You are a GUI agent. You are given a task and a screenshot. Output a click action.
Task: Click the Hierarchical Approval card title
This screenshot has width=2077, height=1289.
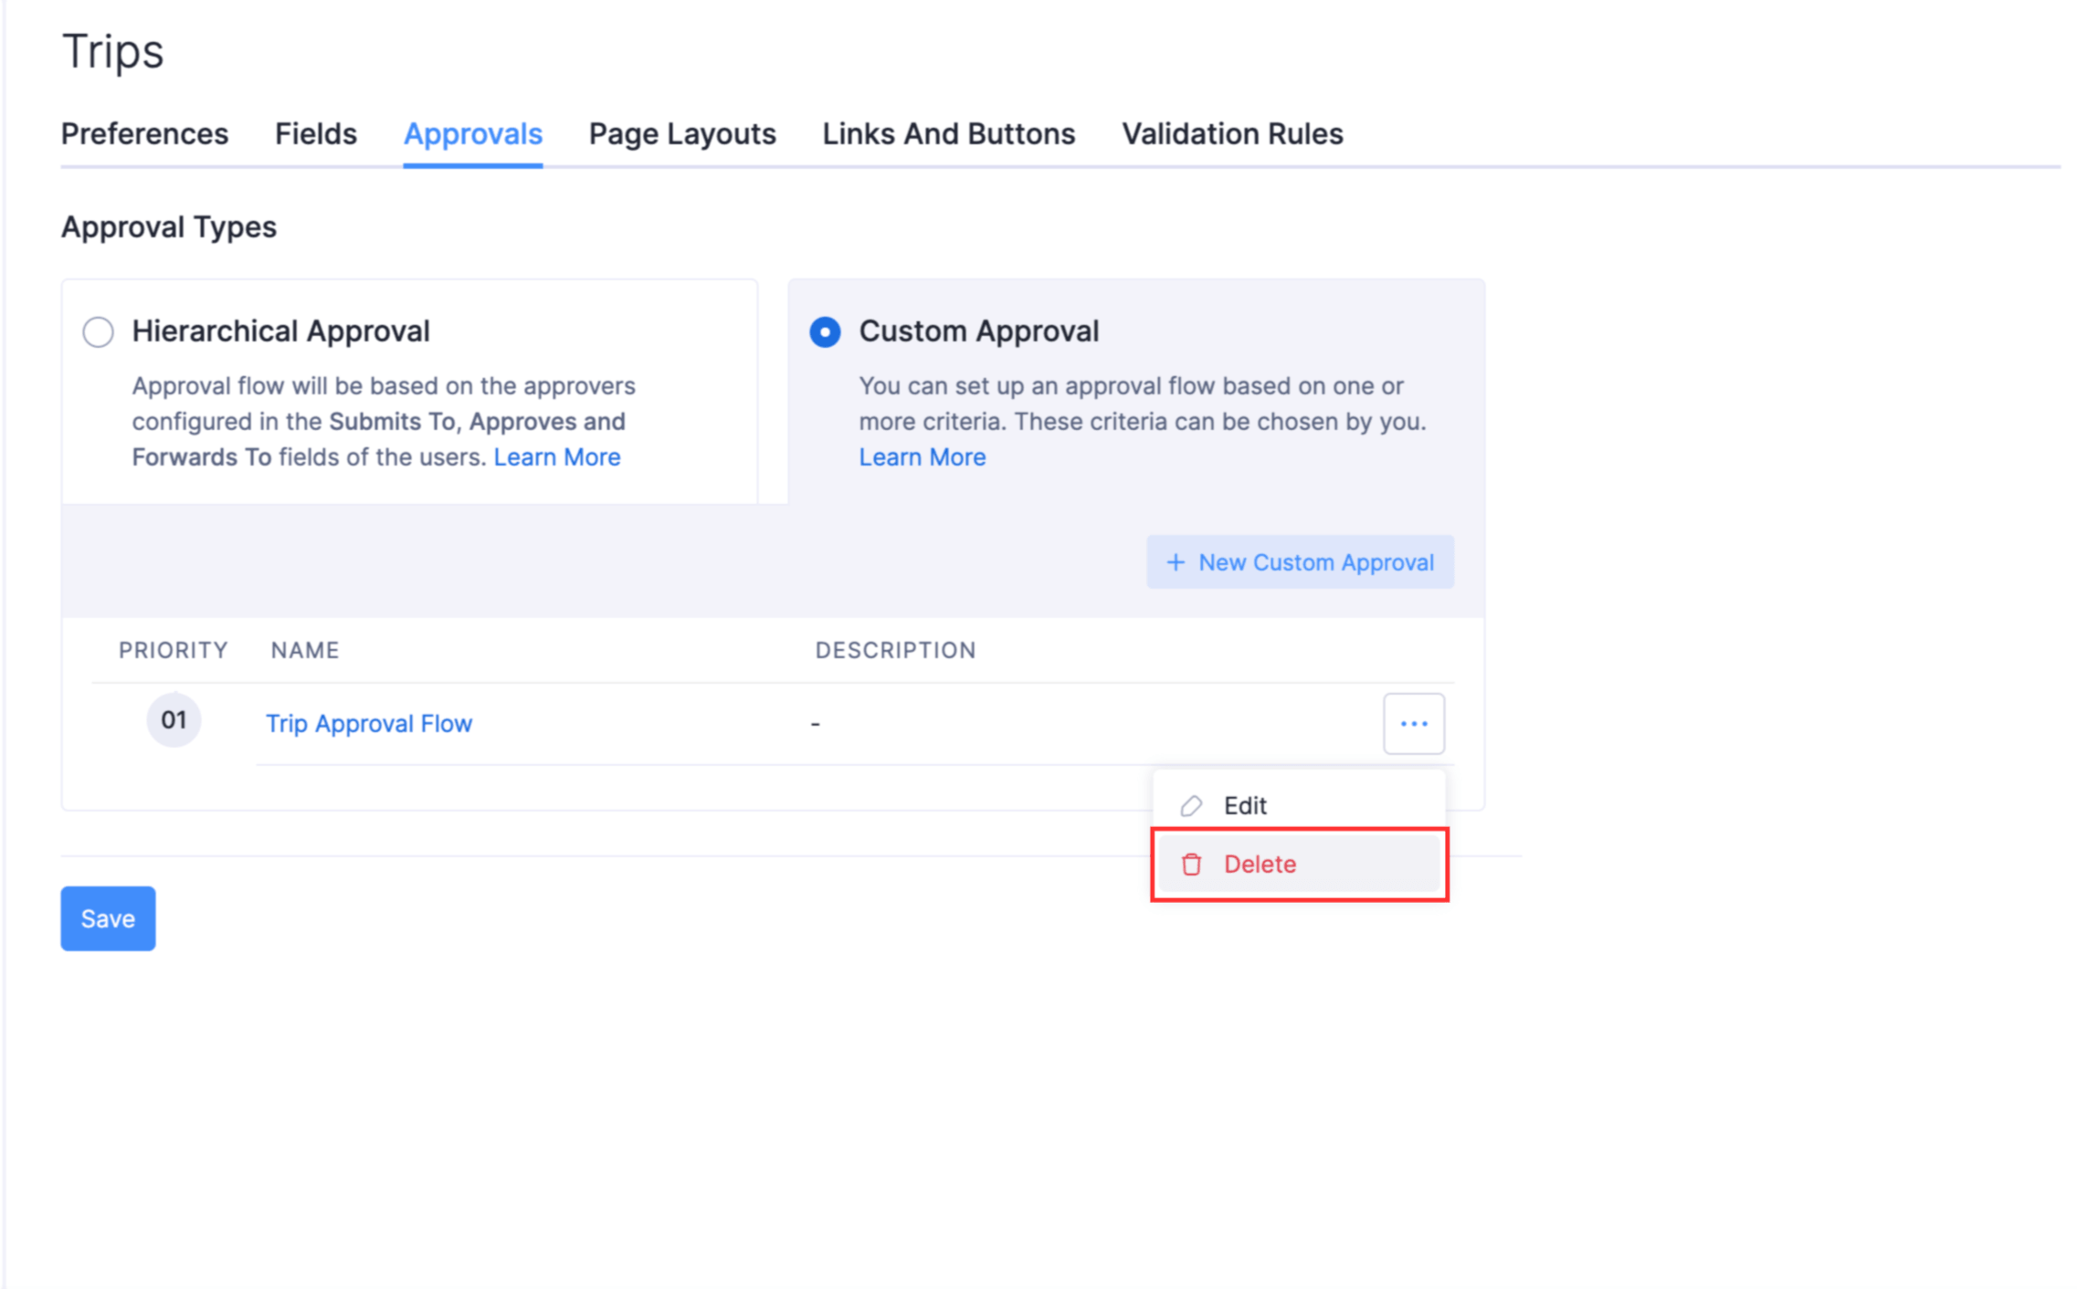tap(280, 331)
